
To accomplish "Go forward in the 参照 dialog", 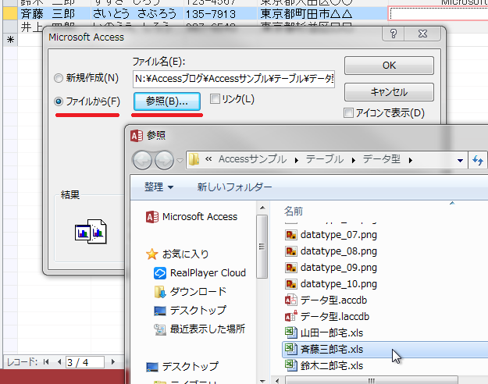I will pyautogui.click(x=164, y=160).
